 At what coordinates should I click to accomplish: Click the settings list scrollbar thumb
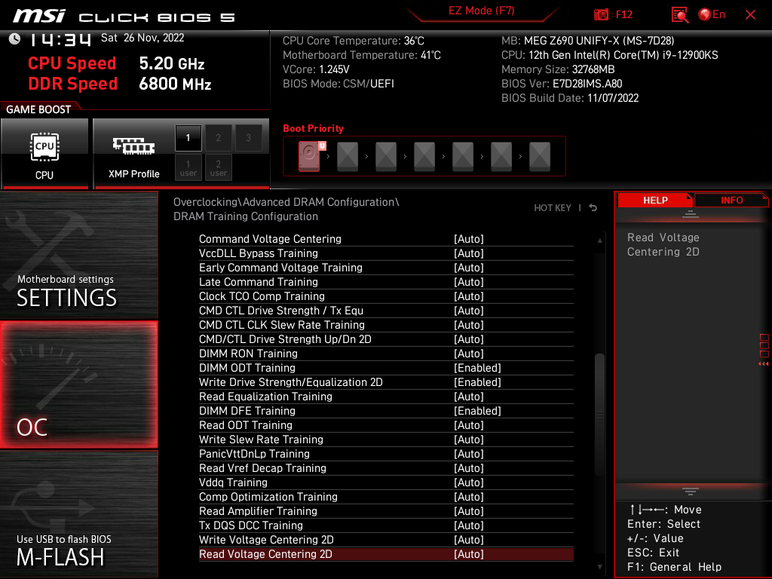(599, 415)
